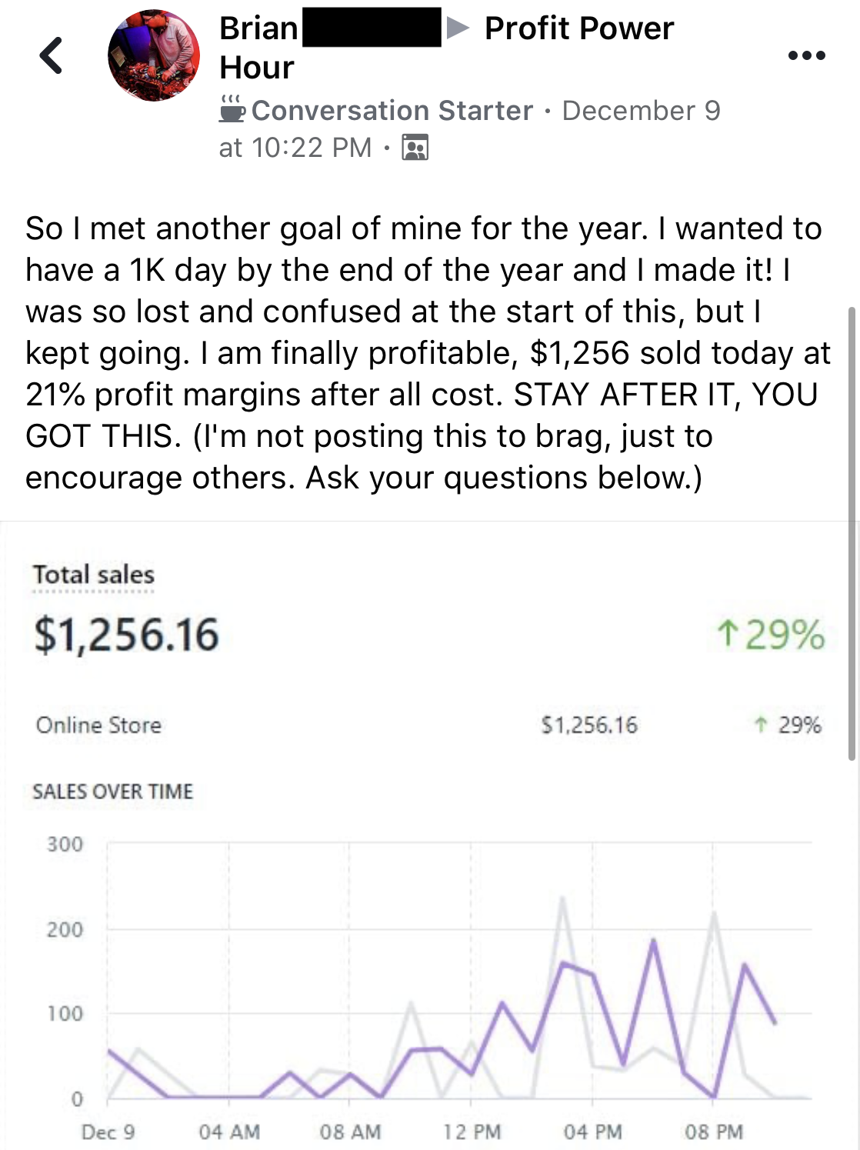Image resolution: width=860 pixels, height=1150 pixels.
Task: Tap the Conversation Starter label
Action: tap(392, 110)
